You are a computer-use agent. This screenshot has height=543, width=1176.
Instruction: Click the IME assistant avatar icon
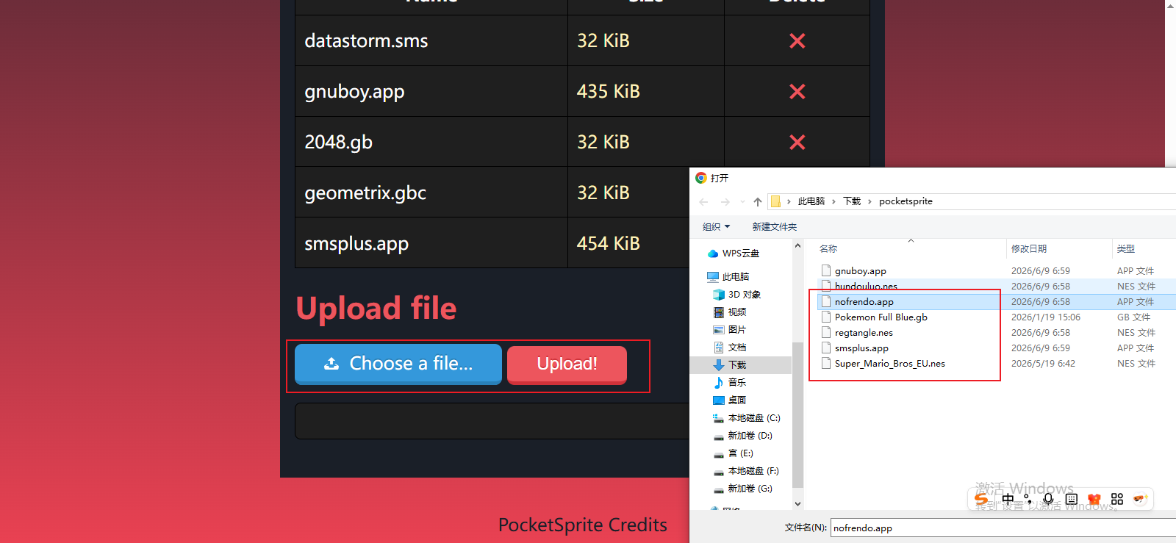tap(1140, 500)
